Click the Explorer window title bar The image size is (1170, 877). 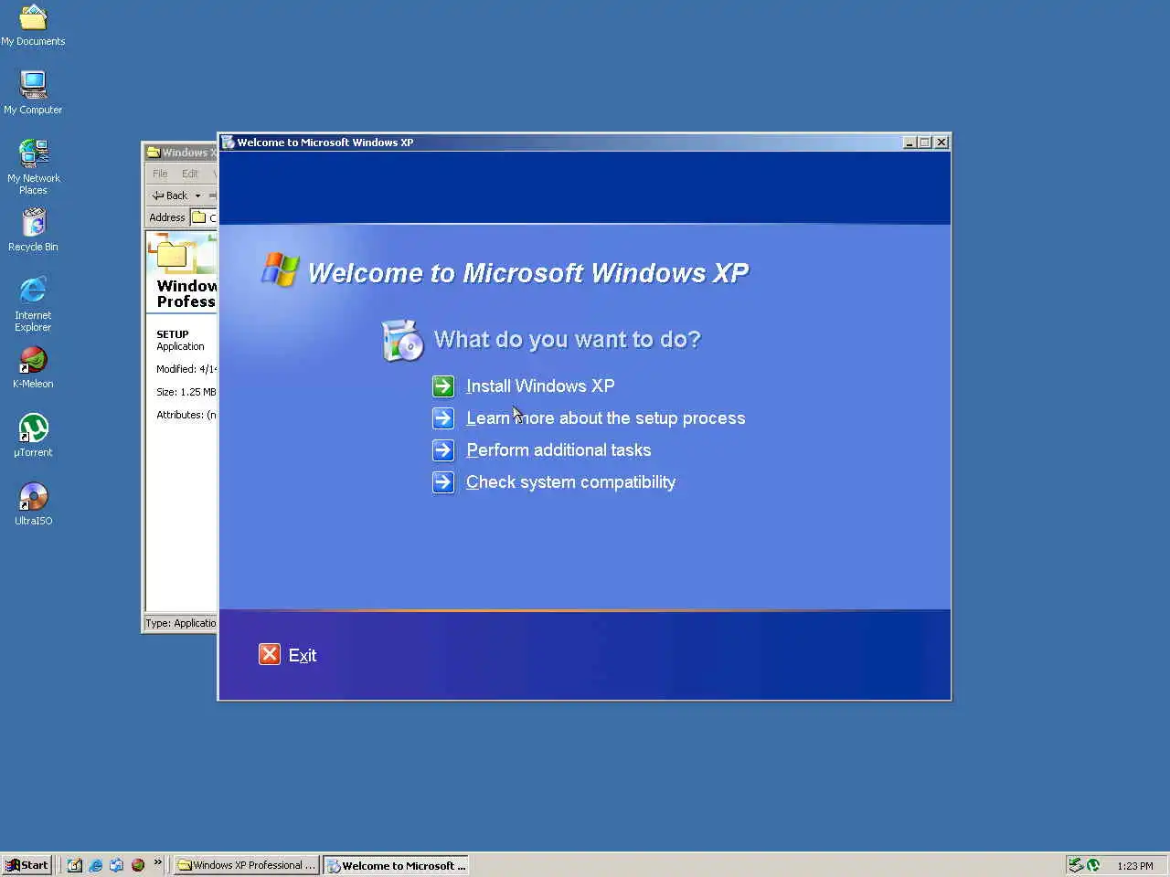point(181,153)
